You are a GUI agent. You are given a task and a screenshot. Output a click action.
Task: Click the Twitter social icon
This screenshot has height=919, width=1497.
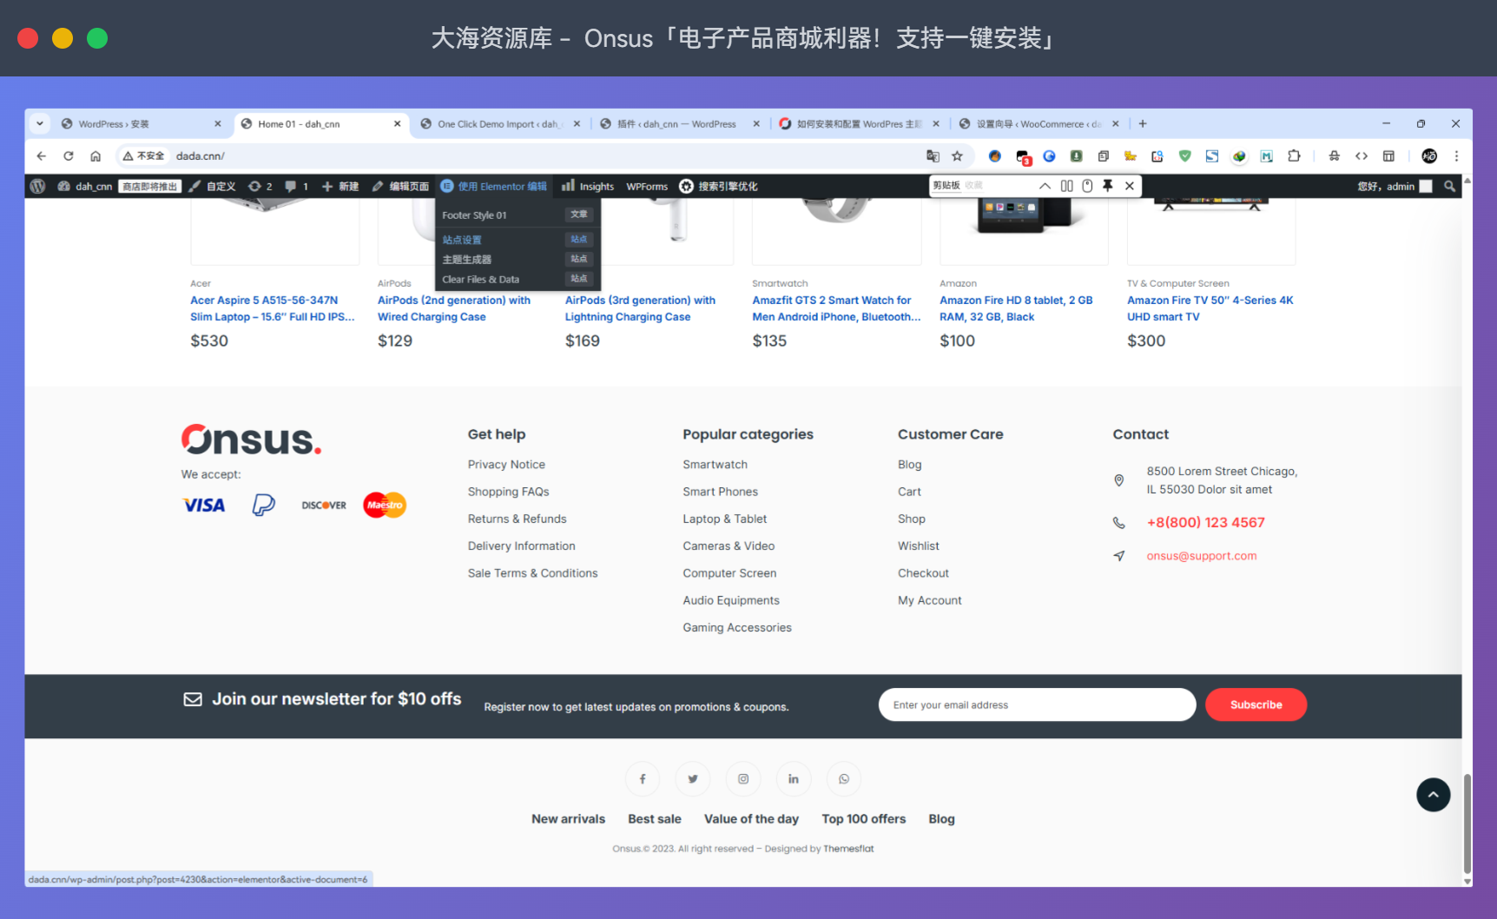click(693, 779)
